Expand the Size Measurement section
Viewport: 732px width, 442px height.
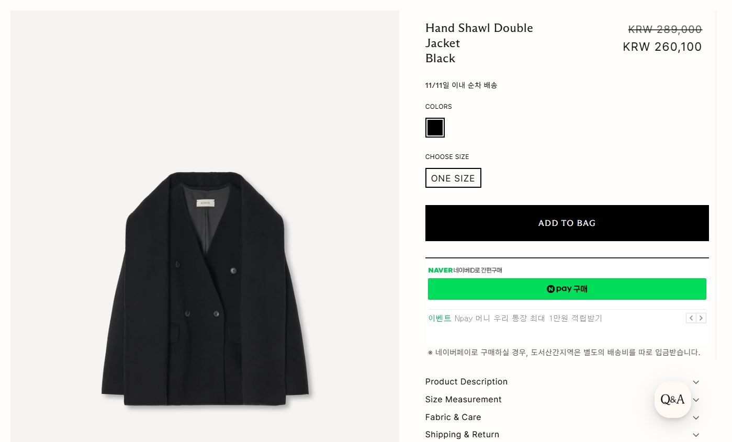tap(464, 400)
